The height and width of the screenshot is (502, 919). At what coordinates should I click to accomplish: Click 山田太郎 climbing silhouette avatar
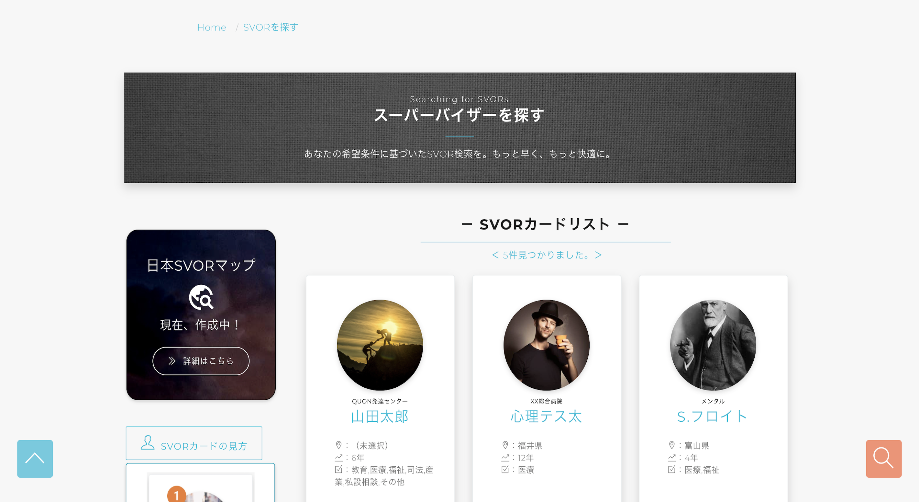pos(380,345)
